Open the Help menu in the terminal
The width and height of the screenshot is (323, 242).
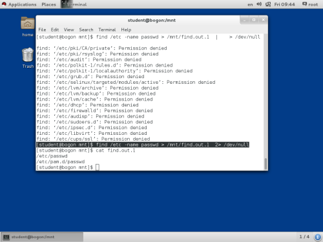[126, 30]
